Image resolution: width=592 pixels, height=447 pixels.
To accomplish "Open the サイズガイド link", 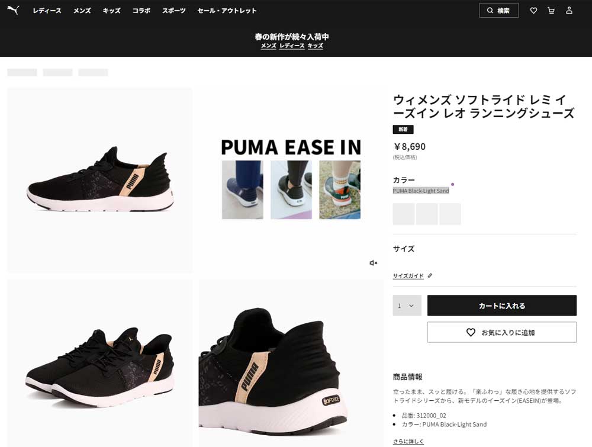I will [408, 275].
